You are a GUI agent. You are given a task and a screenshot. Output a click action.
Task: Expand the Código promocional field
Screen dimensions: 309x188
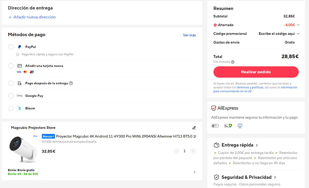[298, 34]
